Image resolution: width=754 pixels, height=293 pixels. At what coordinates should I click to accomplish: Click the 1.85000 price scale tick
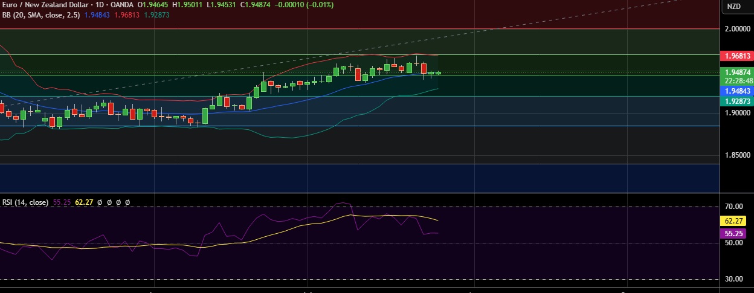click(x=738, y=155)
